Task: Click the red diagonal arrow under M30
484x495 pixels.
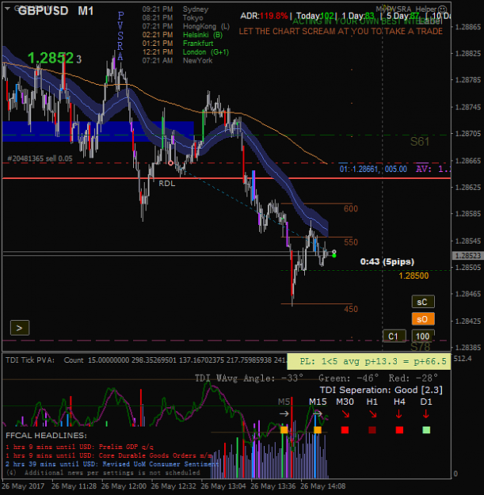Action: point(345,414)
